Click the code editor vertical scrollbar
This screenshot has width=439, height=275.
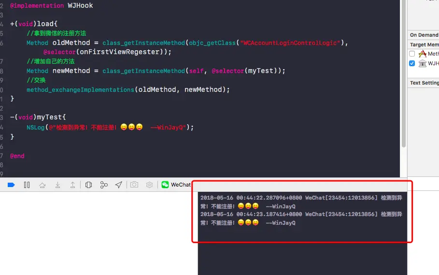pos(403,73)
